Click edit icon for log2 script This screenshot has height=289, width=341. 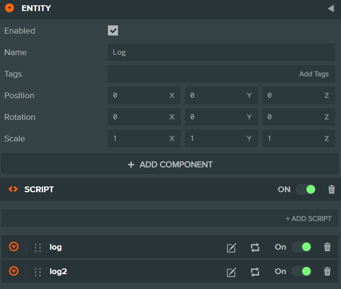pyautogui.click(x=231, y=272)
